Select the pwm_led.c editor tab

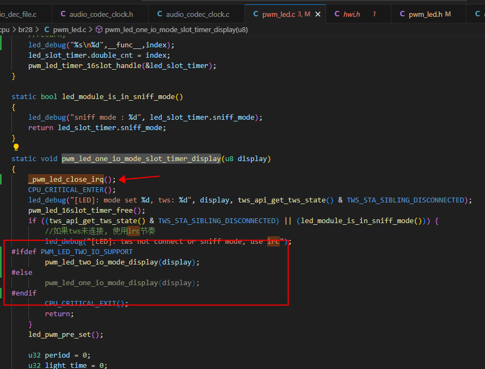pos(285,14)
